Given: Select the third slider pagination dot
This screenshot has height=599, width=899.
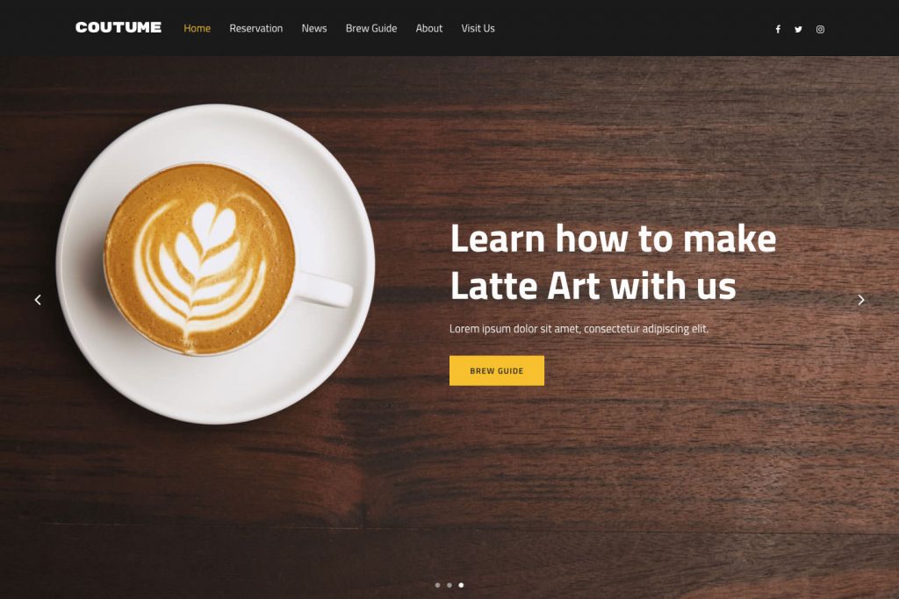Looking at the screenshot, I should [461, 585].
